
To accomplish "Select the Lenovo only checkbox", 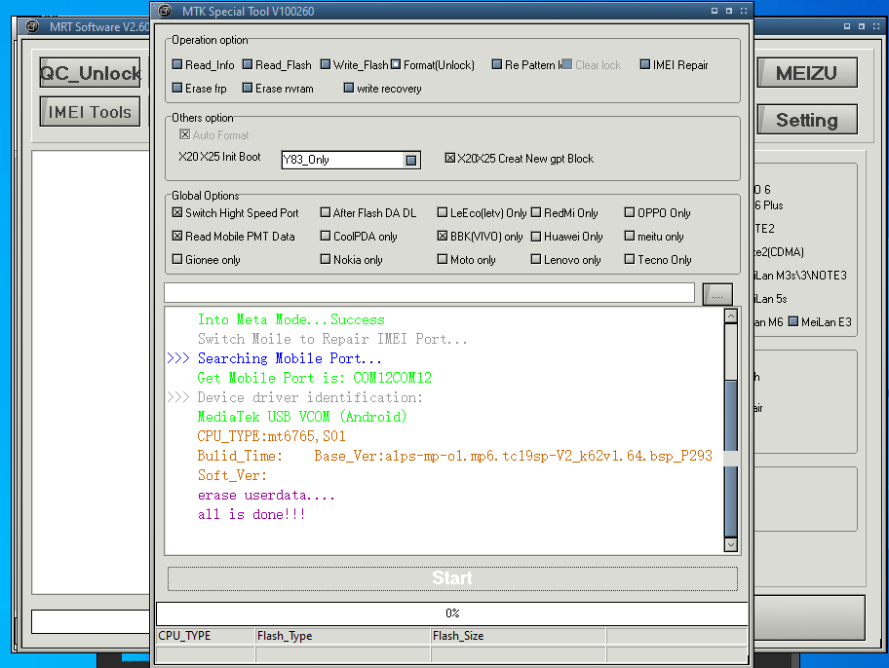I will (x=536, y=259).
